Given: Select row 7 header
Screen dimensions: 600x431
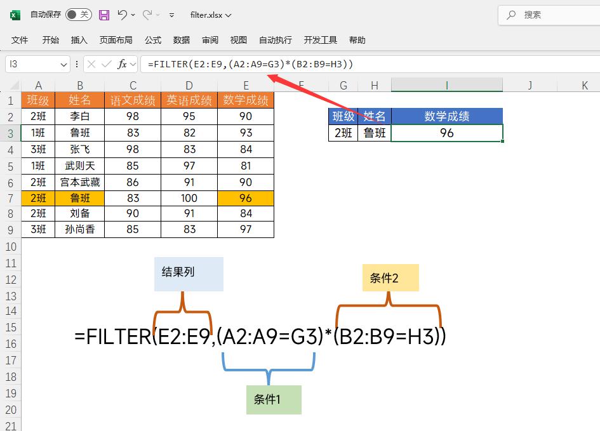Looking at the screenshot, I should [x=10, y=199].
